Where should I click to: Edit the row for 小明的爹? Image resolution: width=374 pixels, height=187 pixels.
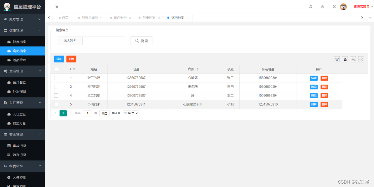tap(314, 105)
